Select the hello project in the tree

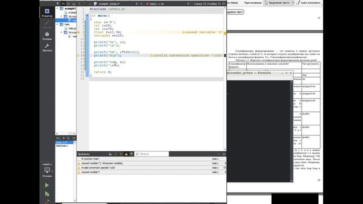tap(67, 24)
